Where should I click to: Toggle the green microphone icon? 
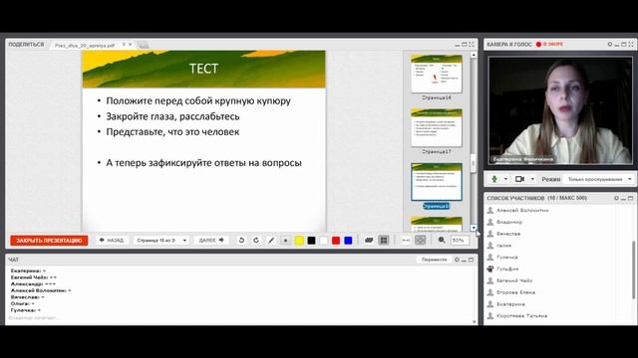pos(494,179)
